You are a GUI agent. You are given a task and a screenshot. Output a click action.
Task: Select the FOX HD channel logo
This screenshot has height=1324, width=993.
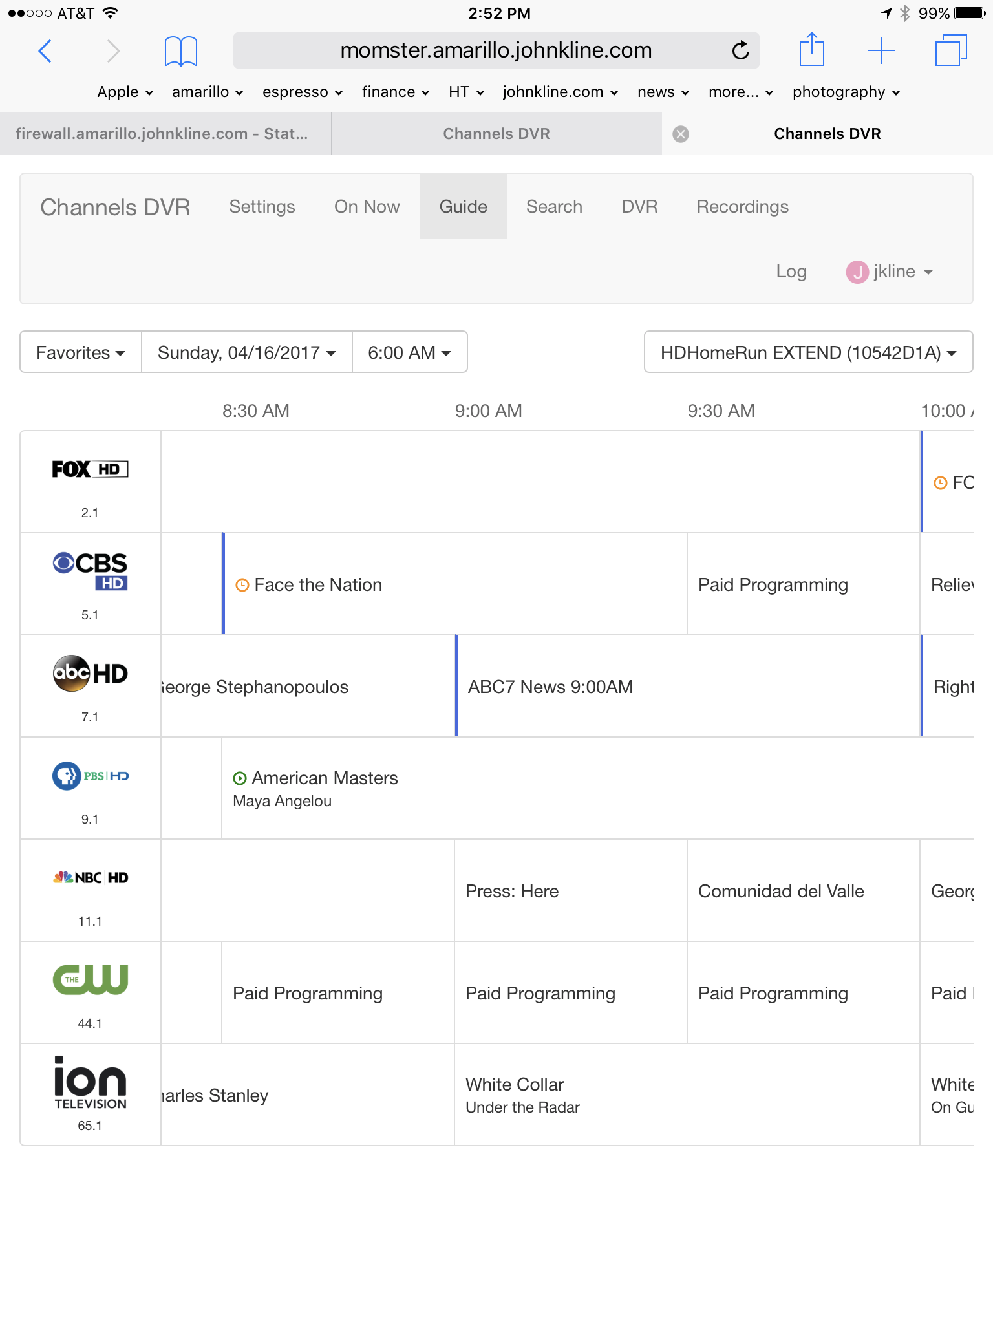coord(90,469)
